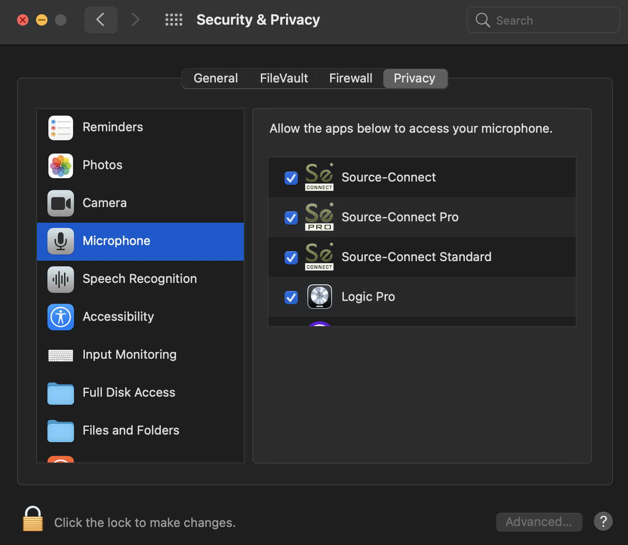This screenshot has width=628, height=545.
Task: Open the FileVault tab
Action: click(x=284, y=79)
